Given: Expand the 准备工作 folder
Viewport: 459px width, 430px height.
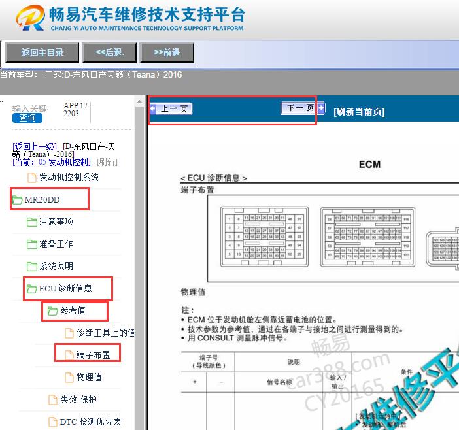Looking at the screenshot, I should click(x=56, y=244).
